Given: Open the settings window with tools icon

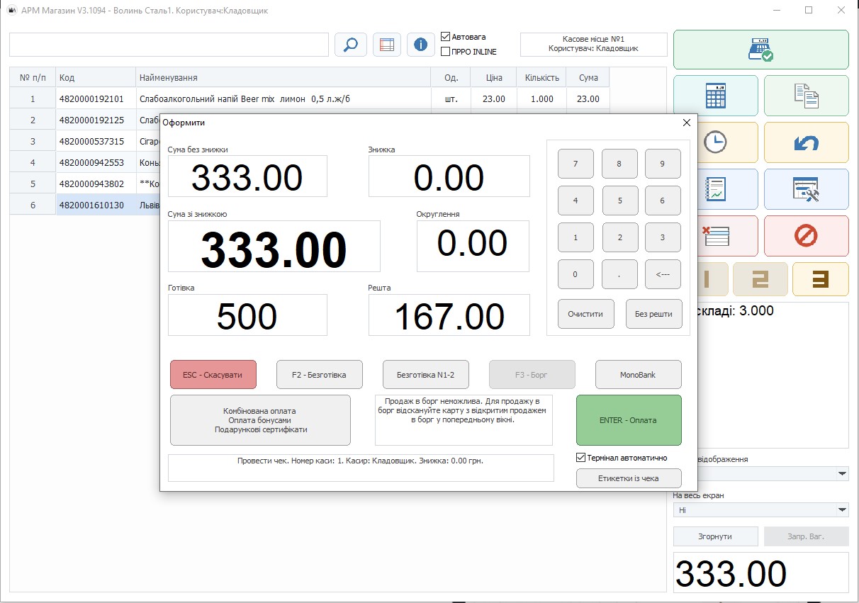Looking at the screenshot, I should [806, 189].
